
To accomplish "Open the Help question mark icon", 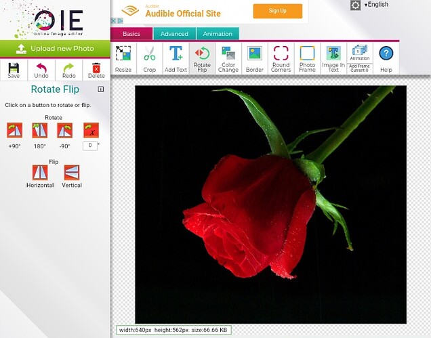I will tap(386, 58).
